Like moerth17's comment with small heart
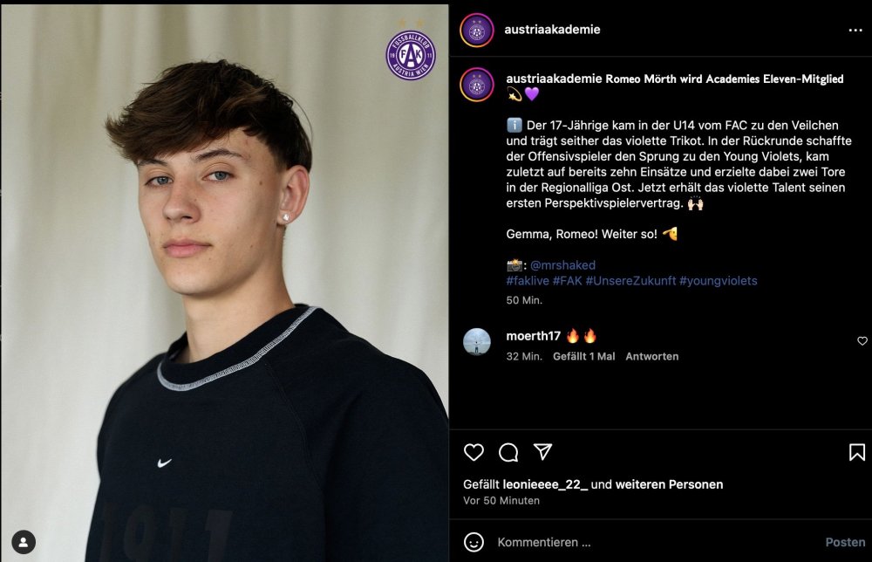 coord(862,341)
